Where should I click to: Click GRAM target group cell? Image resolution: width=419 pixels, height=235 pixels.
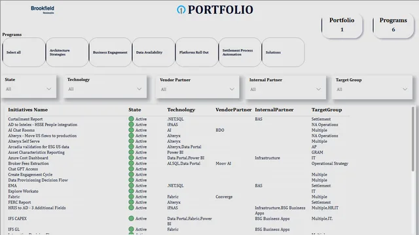coord(317,152)
